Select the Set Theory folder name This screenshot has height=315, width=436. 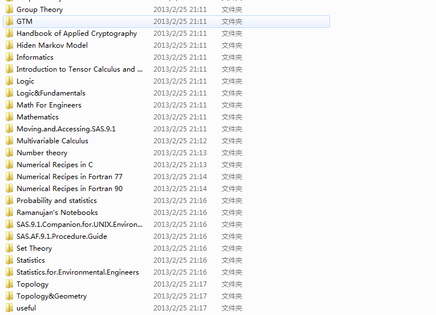coord(34,248)
